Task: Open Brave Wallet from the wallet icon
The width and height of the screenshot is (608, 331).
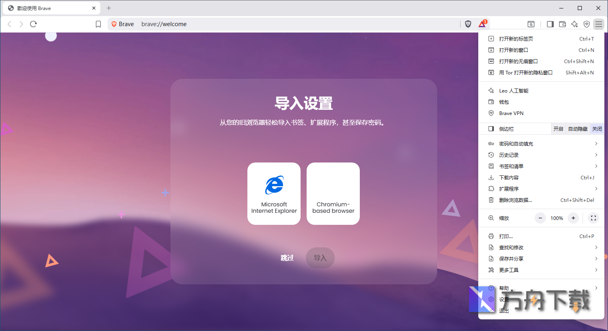Action: coord(562,24)
